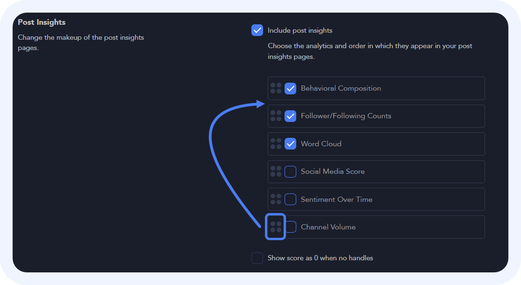Click the Social Media Score label

pyautogui.click(x=333, y=171)
